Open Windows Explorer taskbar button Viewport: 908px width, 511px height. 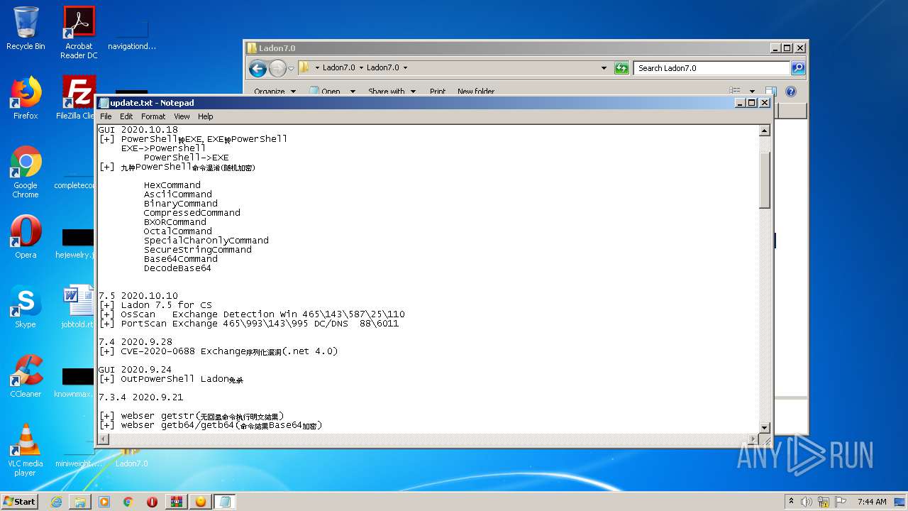pos(80,502)
